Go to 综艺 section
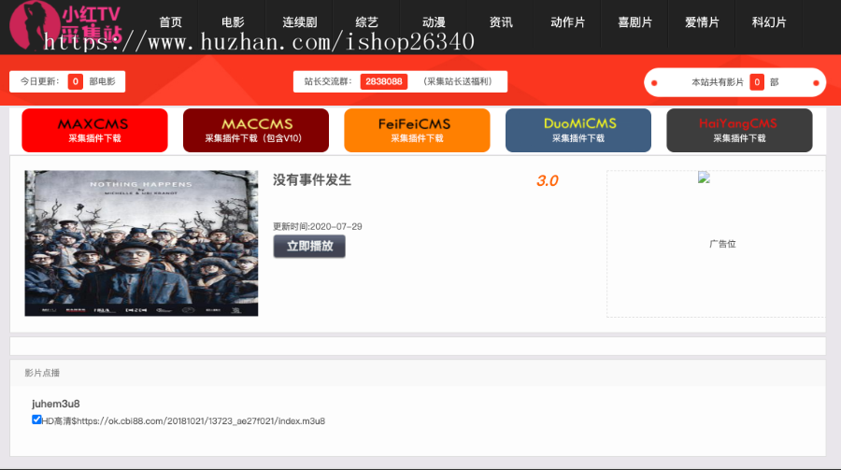This screenshot has width=841, height=470. [367, 22]
